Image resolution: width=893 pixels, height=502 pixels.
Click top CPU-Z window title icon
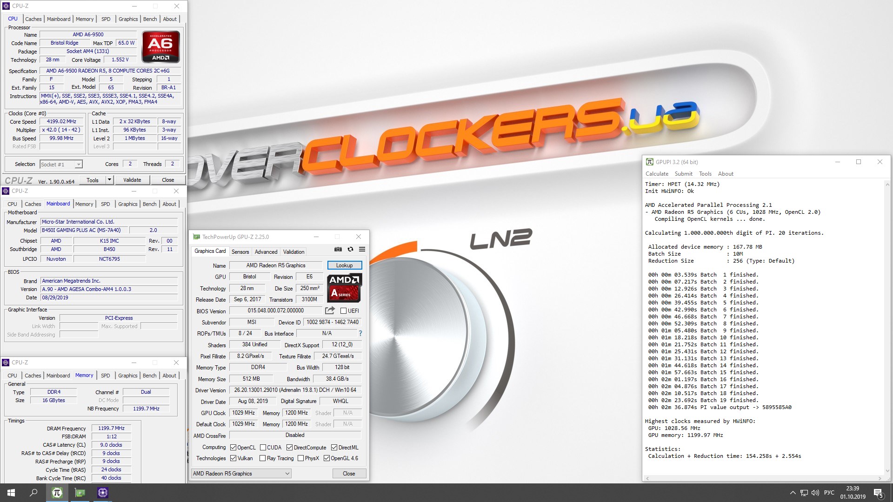point(6,6)
